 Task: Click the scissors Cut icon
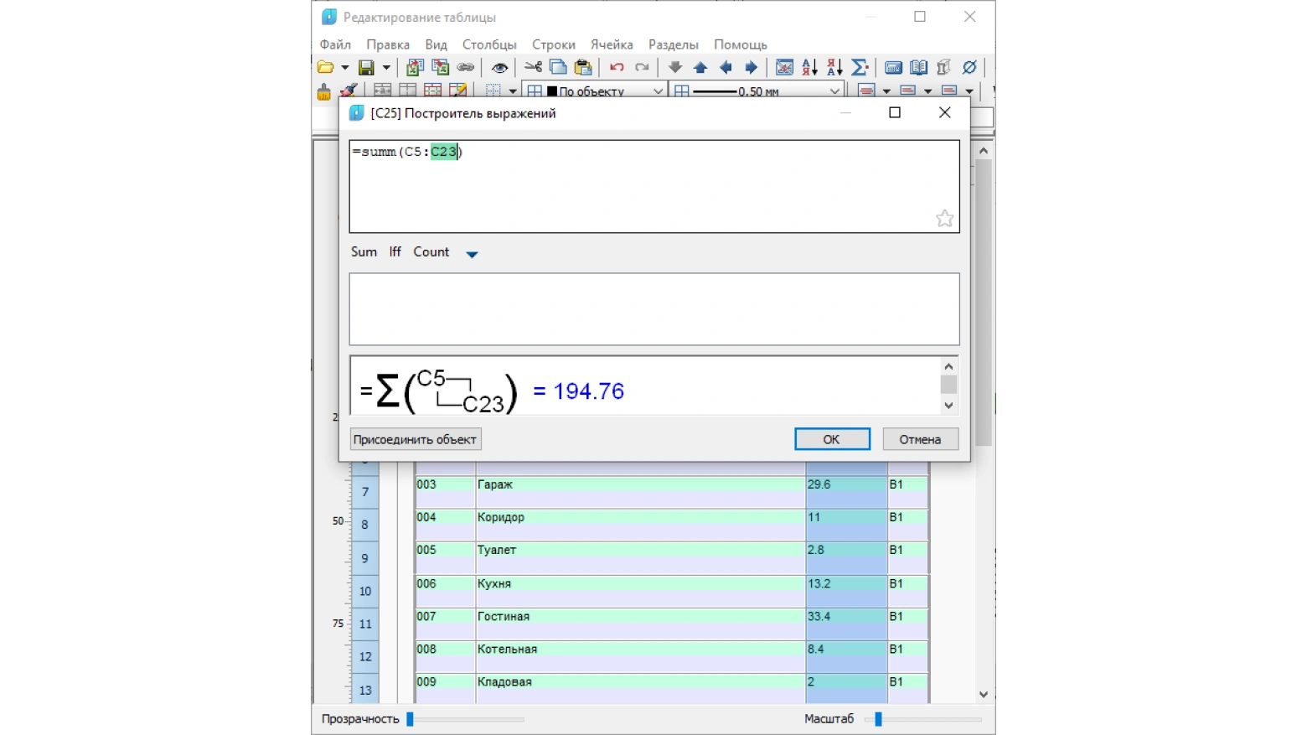pyautogui.click(x=533, y=67)
